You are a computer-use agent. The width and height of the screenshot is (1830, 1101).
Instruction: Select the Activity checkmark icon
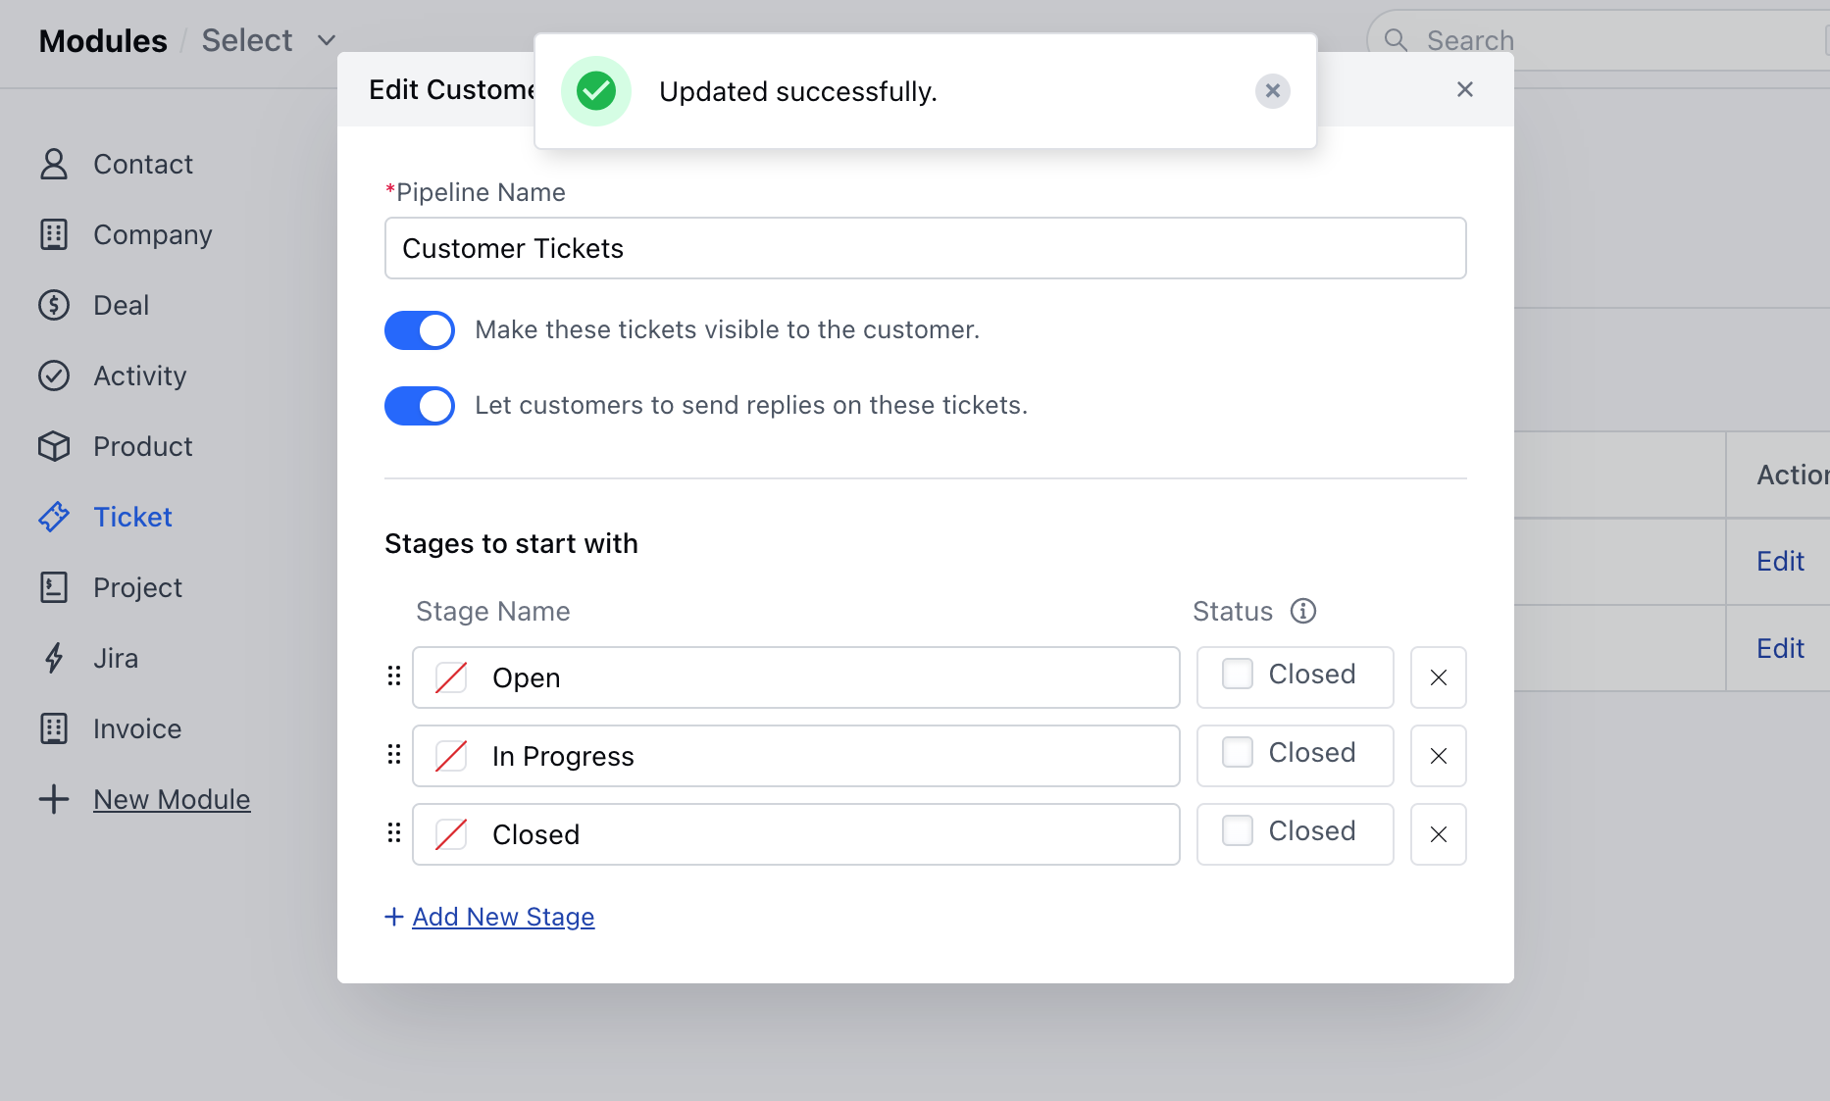pyautogui.click(x=54, y=375)
